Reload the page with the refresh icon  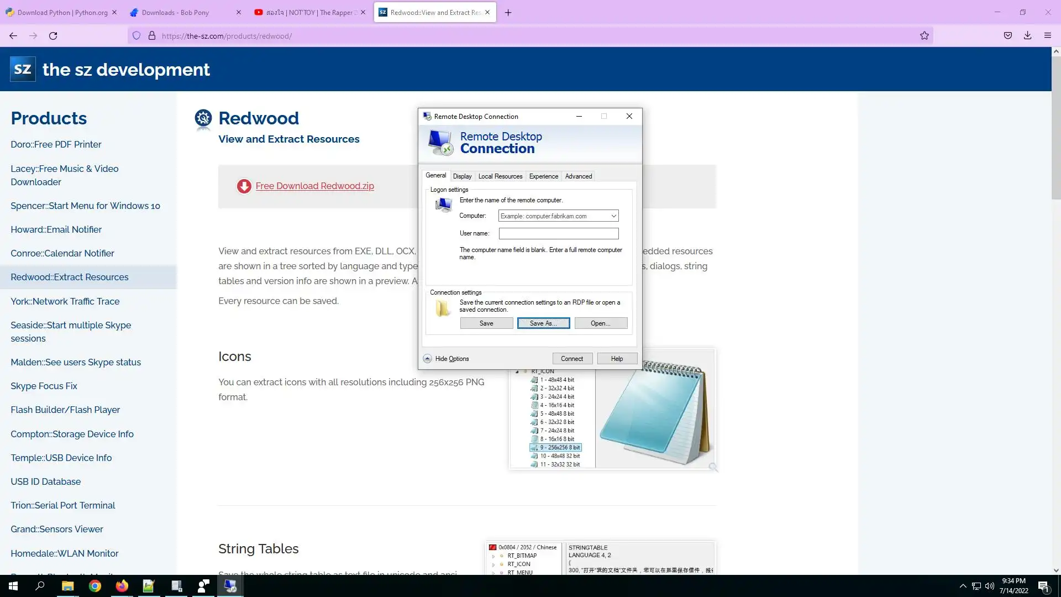[x=53, y=36]
